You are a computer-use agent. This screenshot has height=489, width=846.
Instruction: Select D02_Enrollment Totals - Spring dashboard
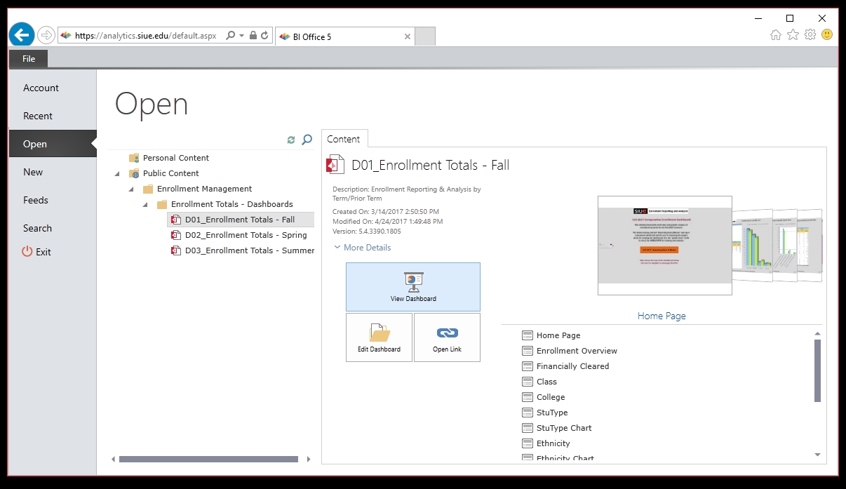point(246,235)
